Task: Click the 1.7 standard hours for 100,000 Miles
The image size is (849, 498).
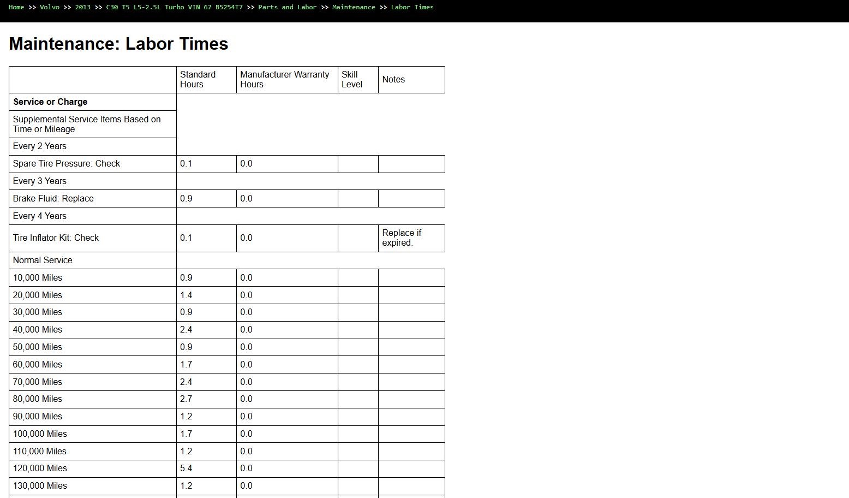Action: pyautogui.click(x=206, y=434)
